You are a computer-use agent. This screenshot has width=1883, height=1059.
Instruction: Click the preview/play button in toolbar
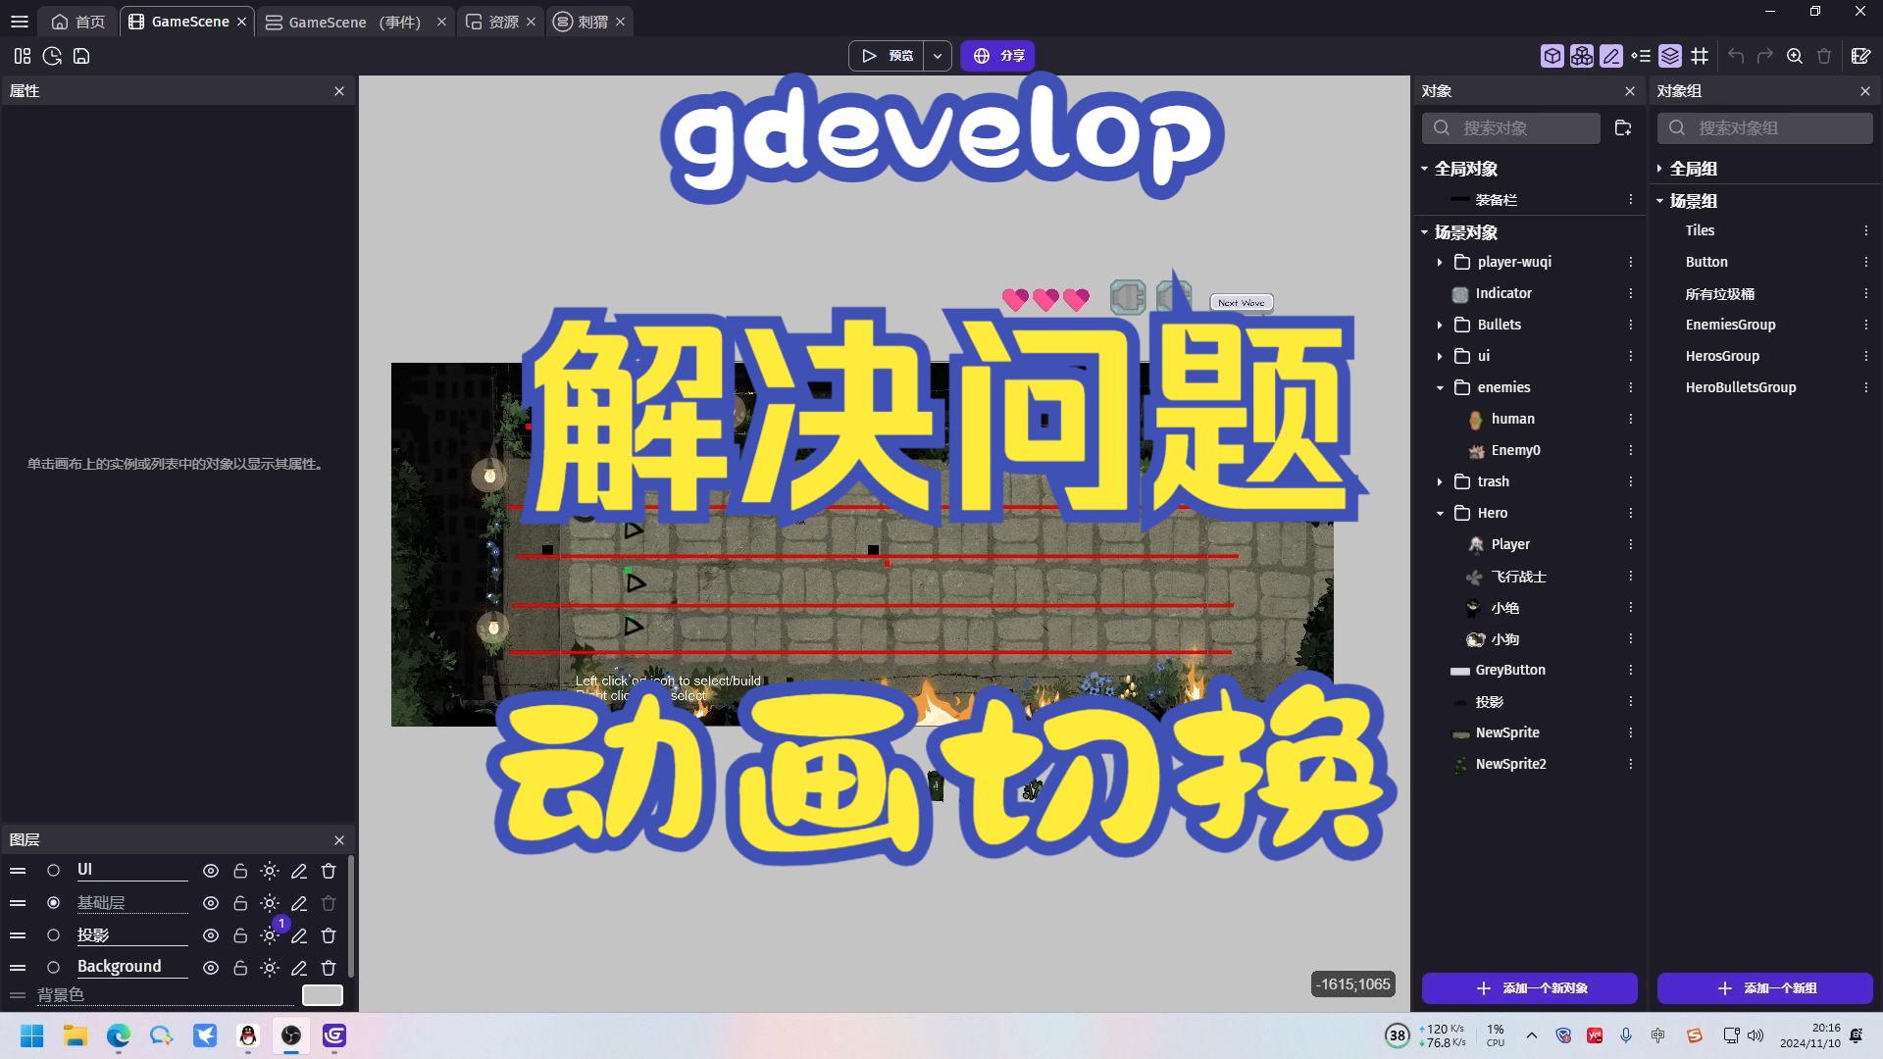pos(888,56)
